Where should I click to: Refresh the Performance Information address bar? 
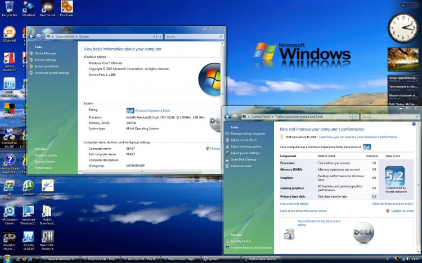point(356,117)
